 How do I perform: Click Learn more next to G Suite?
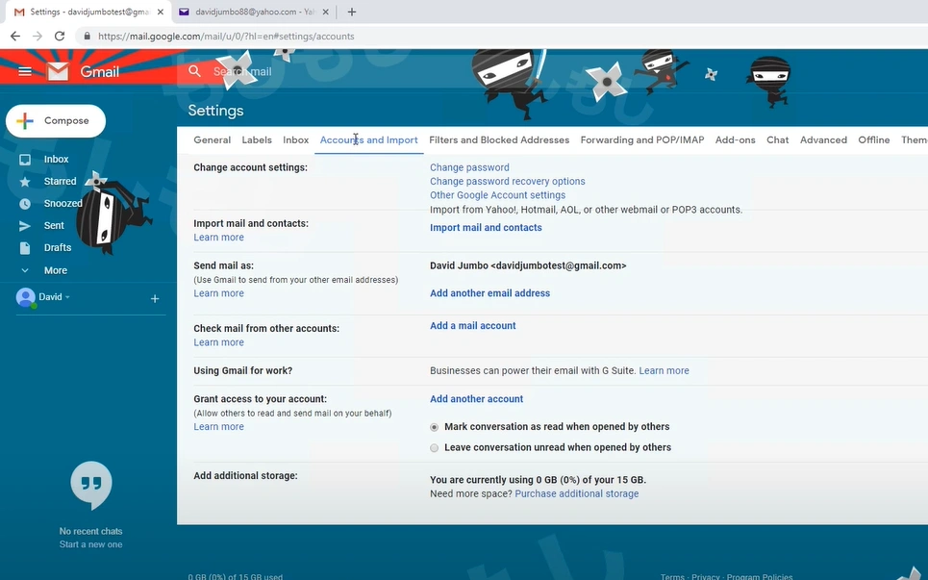[664, 371]
